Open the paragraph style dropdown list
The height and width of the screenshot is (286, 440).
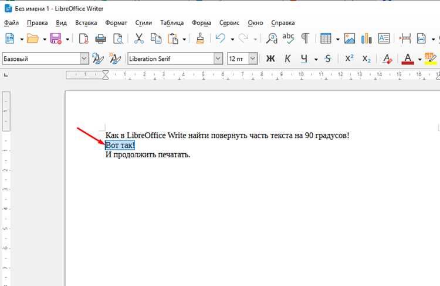tap(84, 58)
